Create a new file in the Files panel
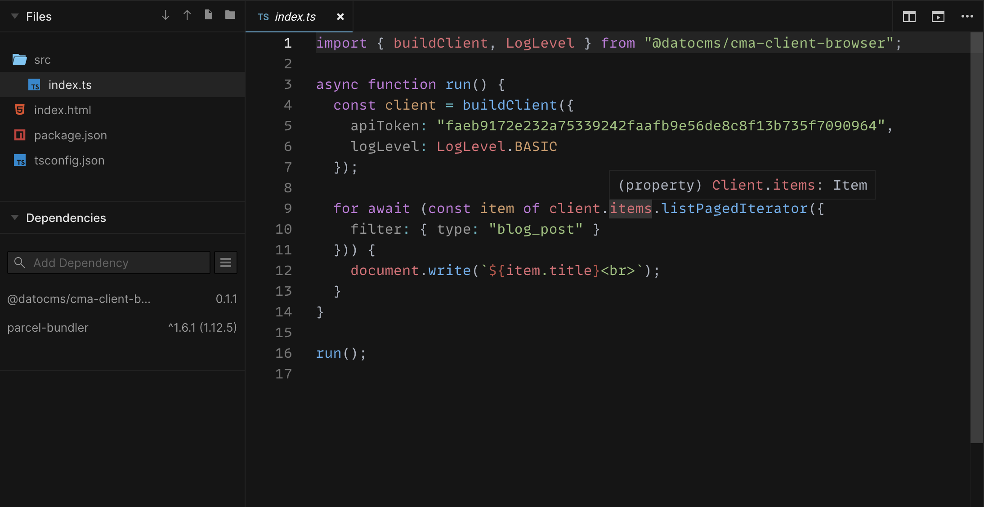Screen dimensions: 984x507 point(208,15)
